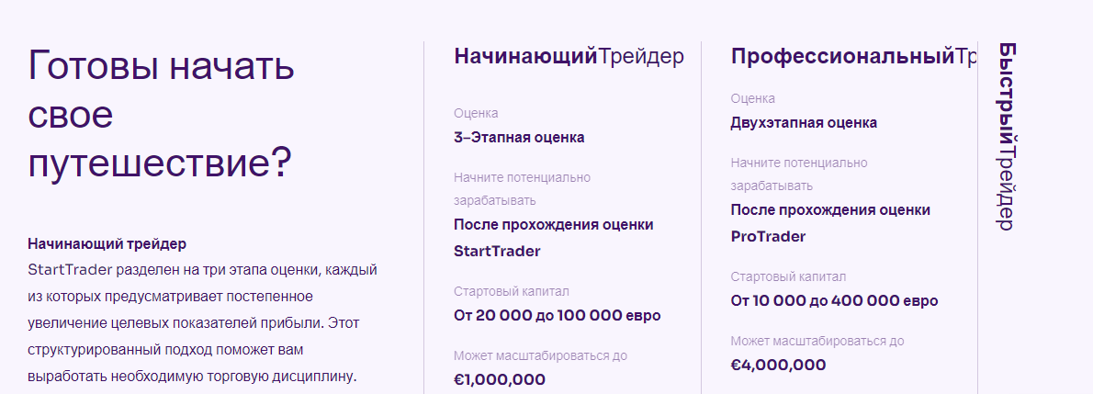
Task: Click Может масштабироваться до above €1,000,000
Action: [540, 355]
